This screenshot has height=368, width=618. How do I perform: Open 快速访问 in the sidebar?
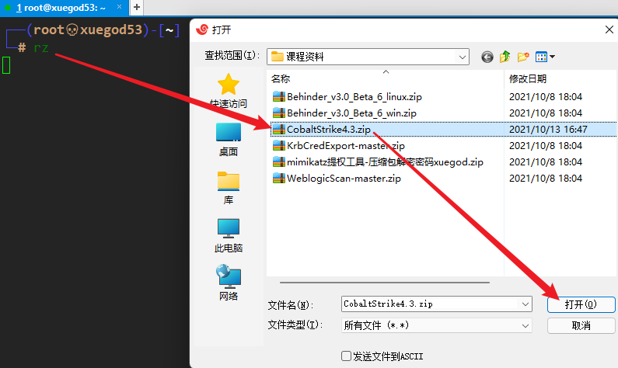coord(229,92)
